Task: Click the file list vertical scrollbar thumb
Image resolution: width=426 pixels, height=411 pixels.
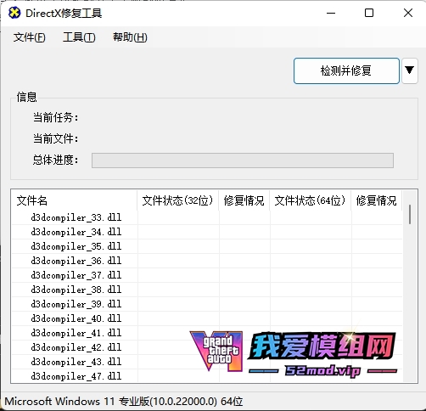Action: 410,215
